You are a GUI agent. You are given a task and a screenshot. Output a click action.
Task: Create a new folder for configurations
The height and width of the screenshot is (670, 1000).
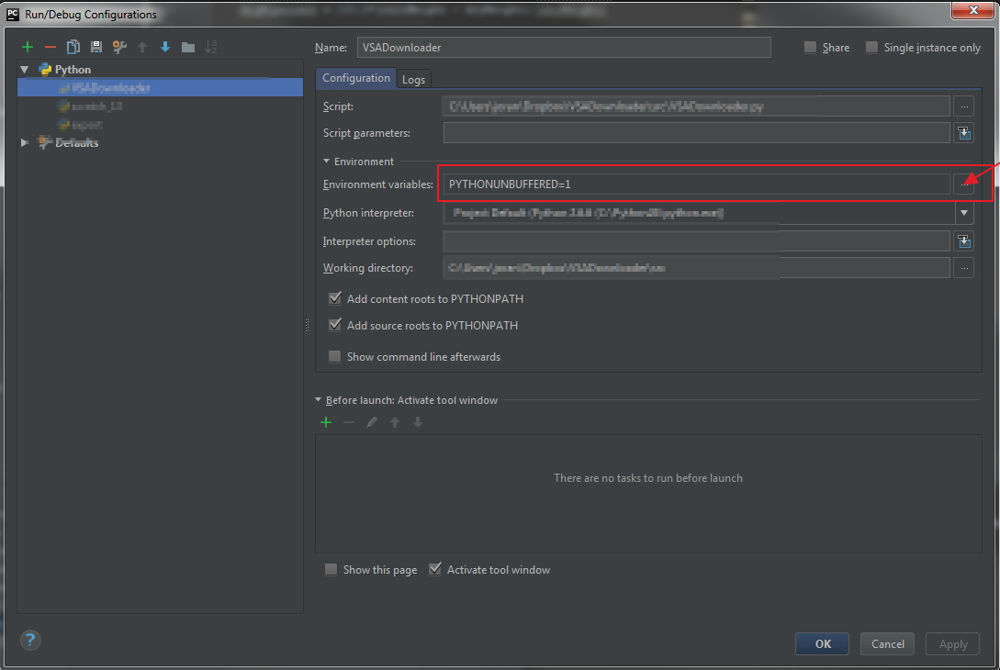[x=187, y=46]
